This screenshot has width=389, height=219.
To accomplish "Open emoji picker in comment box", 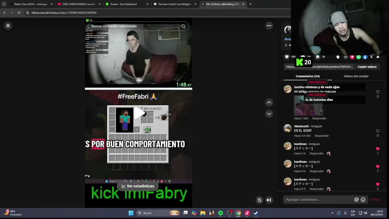I will (x=363, y=200).
